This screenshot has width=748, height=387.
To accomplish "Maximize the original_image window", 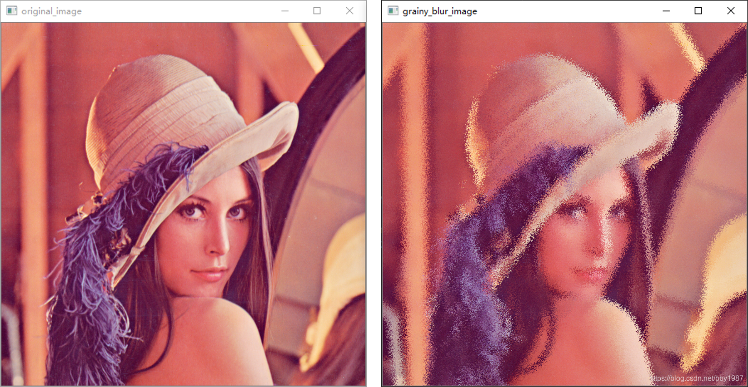I will click(317, 11).
